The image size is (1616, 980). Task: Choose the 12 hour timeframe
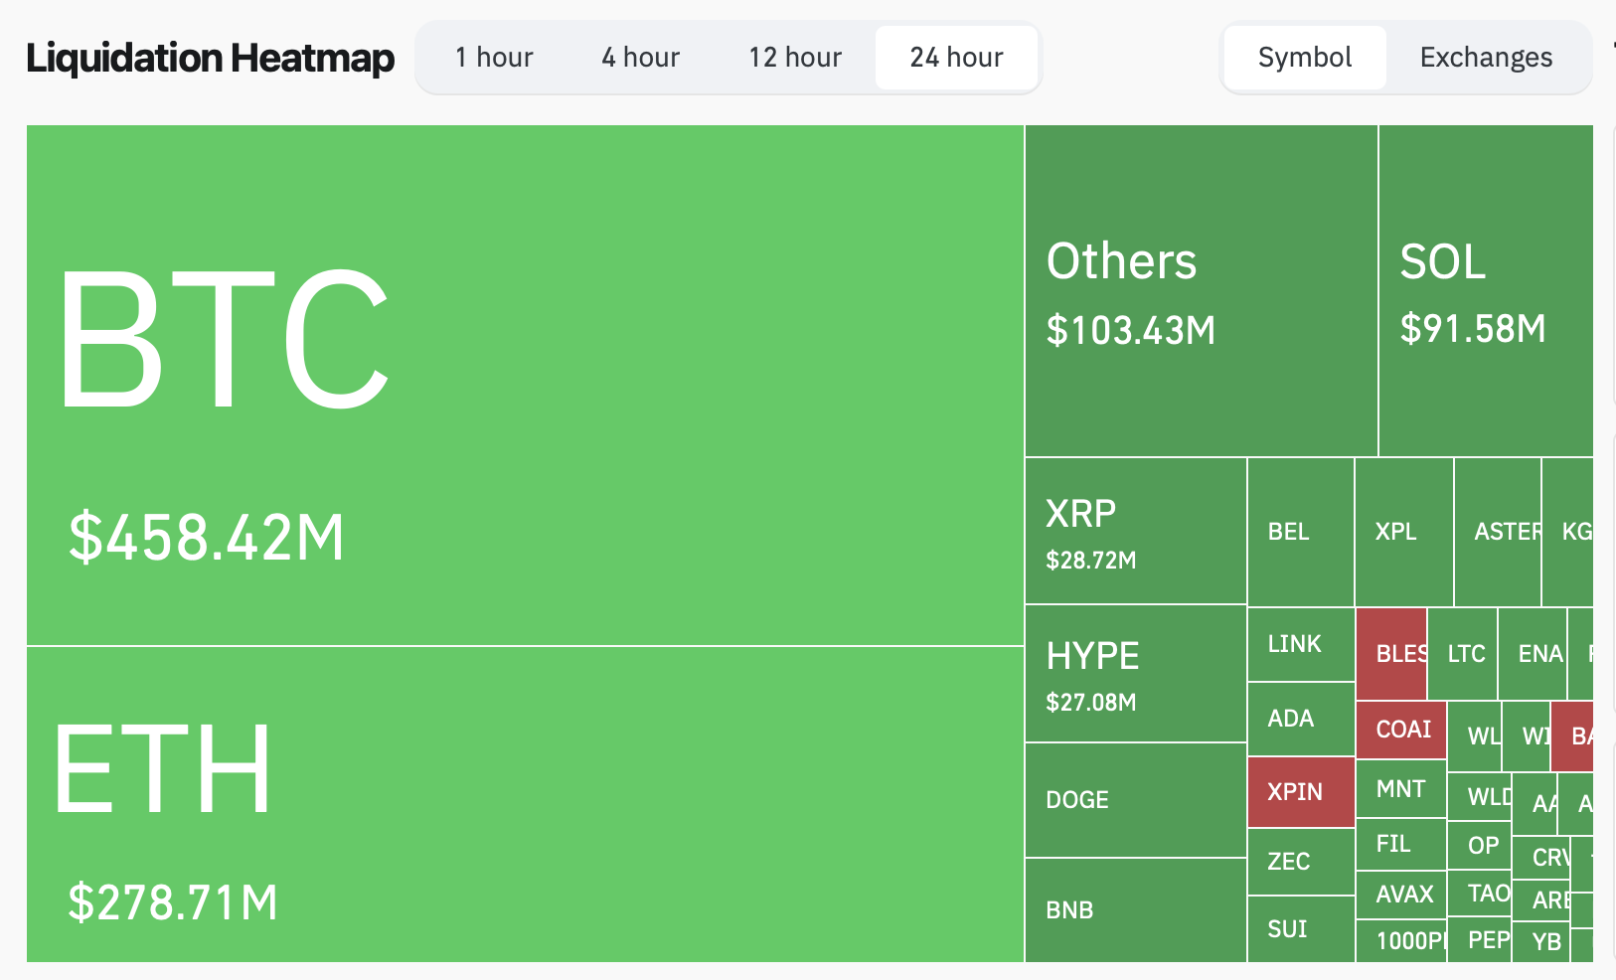tap(795, 58)
